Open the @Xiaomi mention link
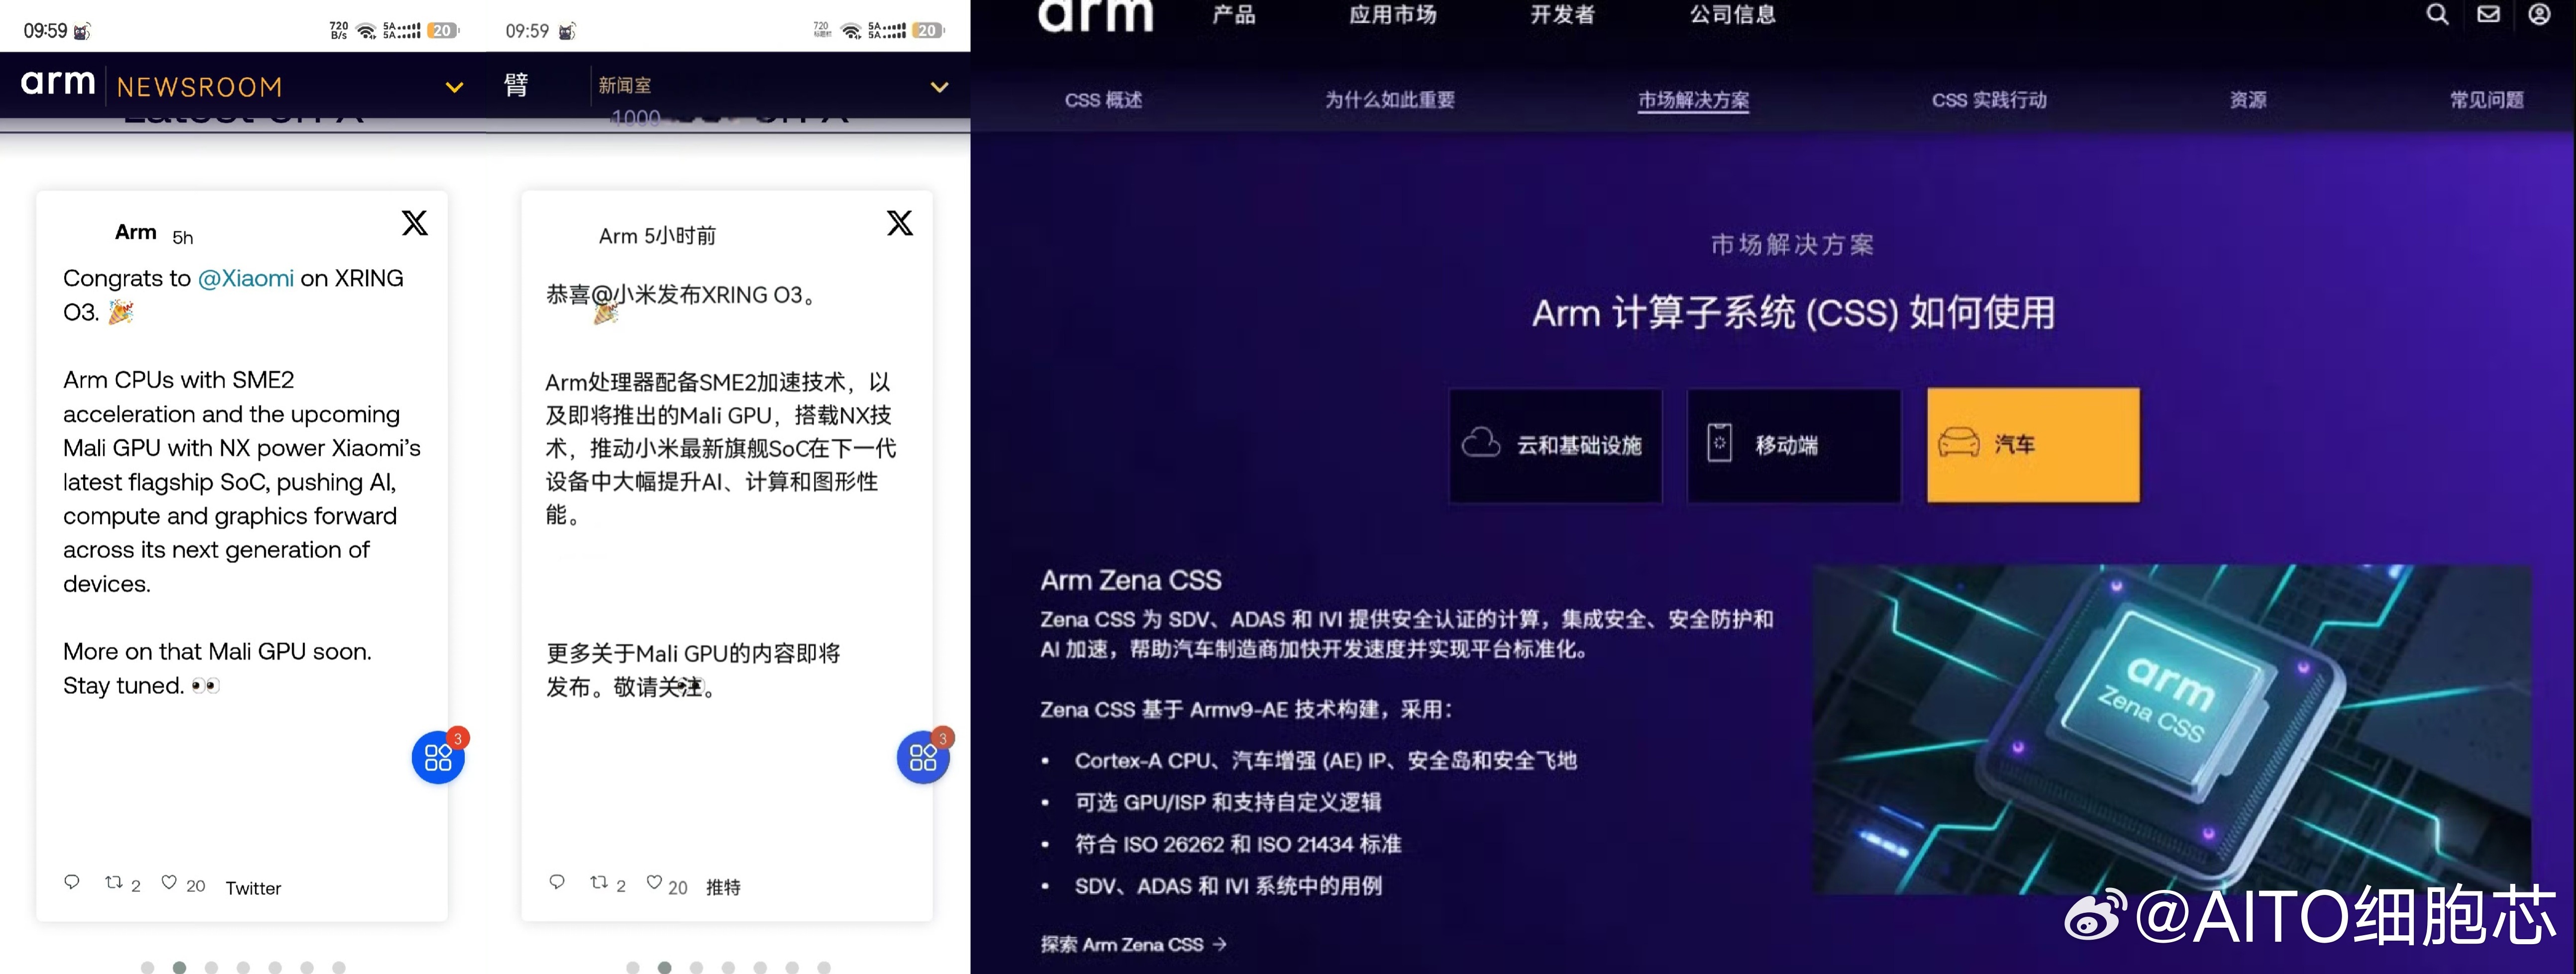 click(x=246, y=278)
